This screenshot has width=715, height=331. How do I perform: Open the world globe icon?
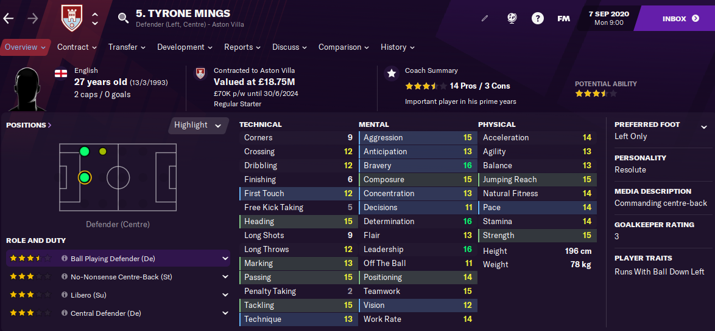[512, 18]
